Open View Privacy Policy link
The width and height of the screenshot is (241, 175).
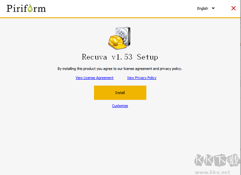[x=141, y=78]
